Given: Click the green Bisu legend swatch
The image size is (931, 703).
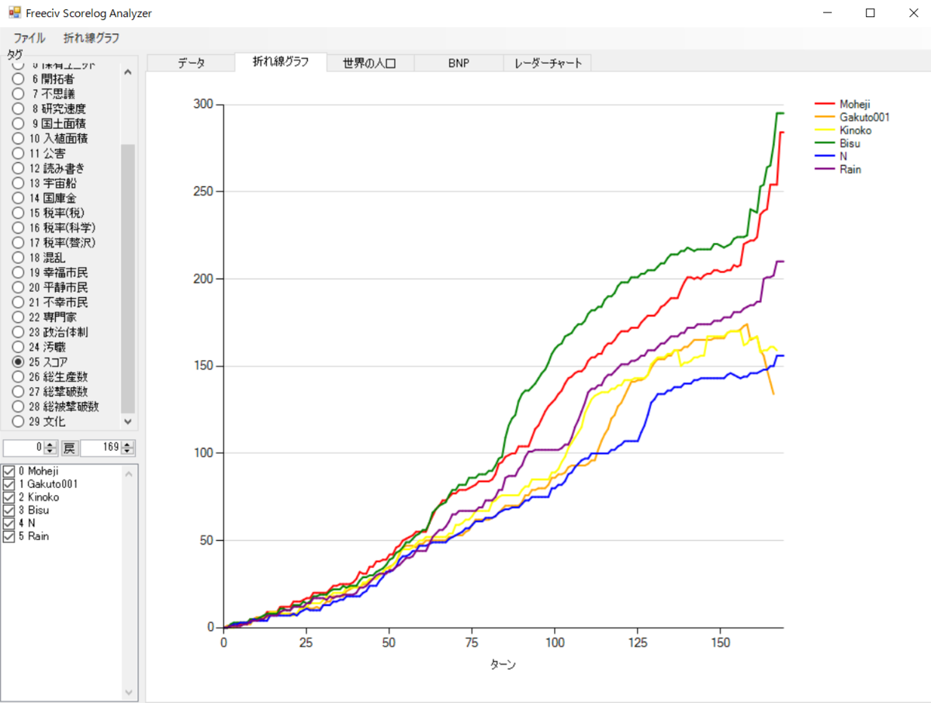Looking at the screenshot, I should click(825, 144).
